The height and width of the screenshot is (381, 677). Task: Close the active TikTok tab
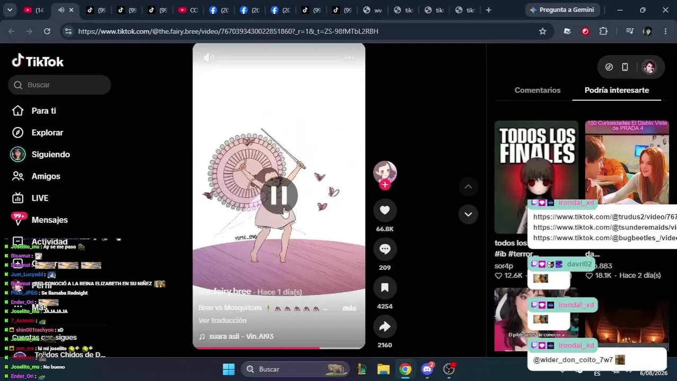coord(72,10)
